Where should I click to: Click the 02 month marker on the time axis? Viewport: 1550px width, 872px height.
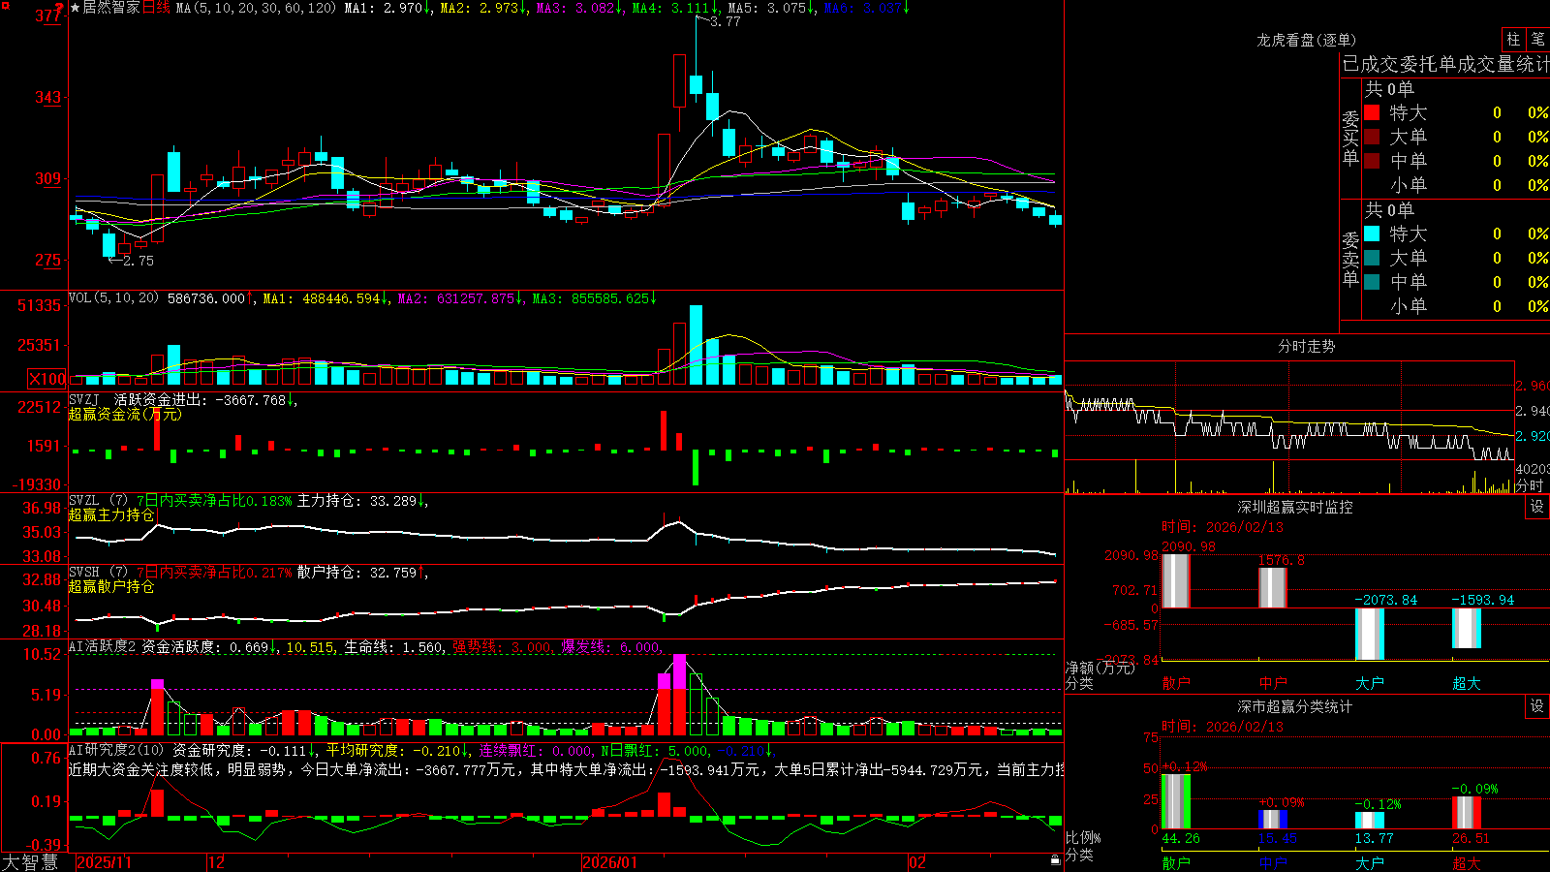[917, 862]
